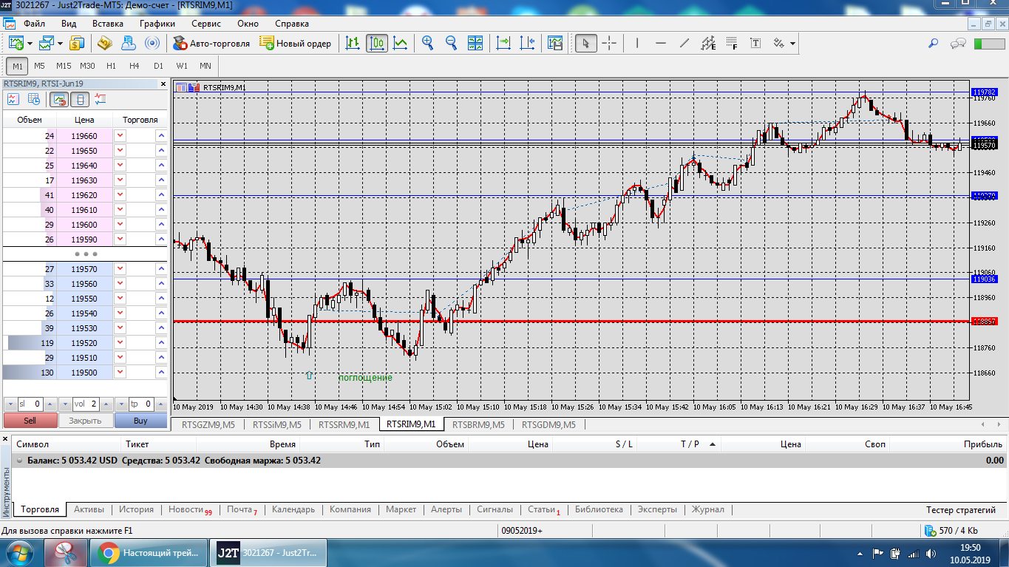The image size is (1009, 567).
Task: Switch to the RTSBRM9,M5 chart tab
Action: (x=478, y=424)
